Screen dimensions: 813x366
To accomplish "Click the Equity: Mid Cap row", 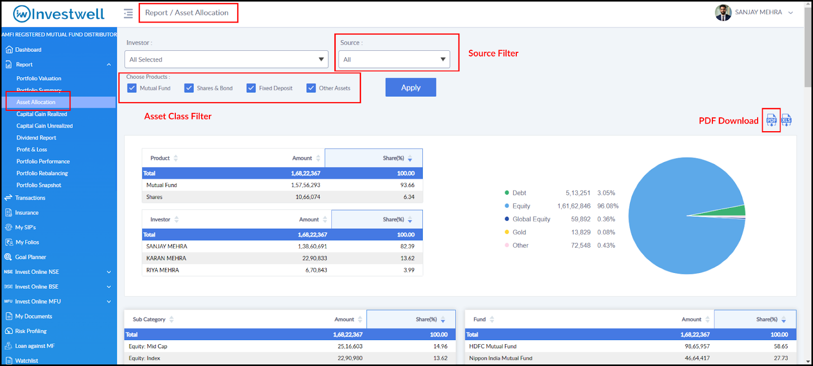I will [x=290, y=346].
